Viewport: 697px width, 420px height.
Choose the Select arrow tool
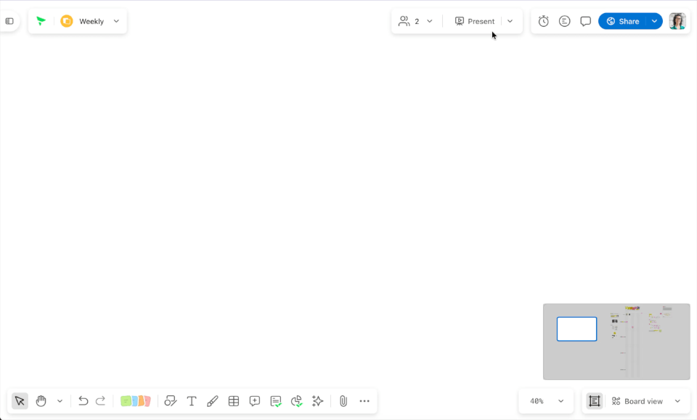[20, 401]
